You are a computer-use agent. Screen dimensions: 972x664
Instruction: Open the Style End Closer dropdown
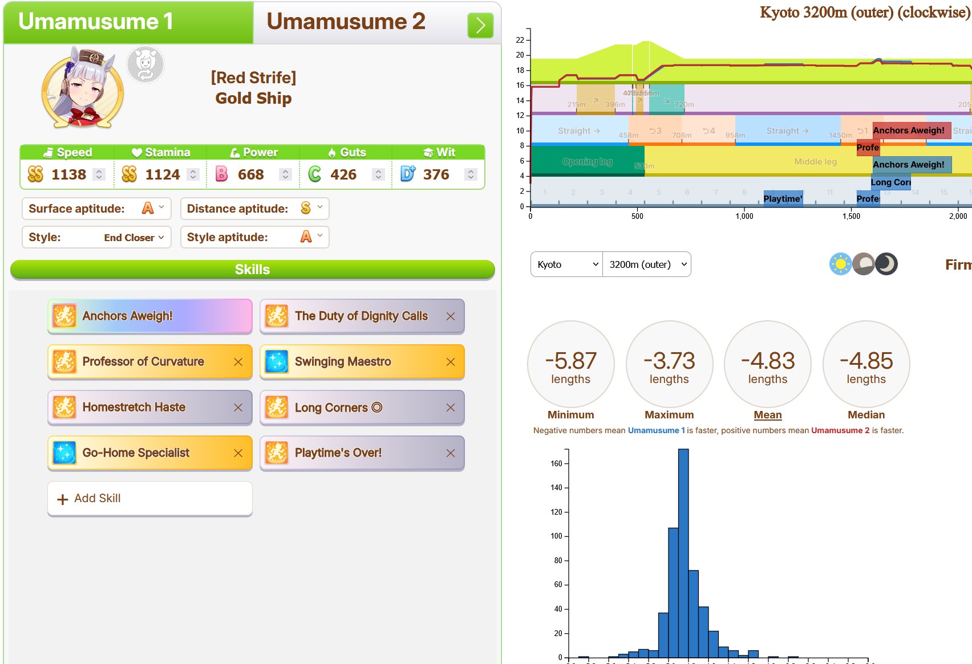point(96,237)
